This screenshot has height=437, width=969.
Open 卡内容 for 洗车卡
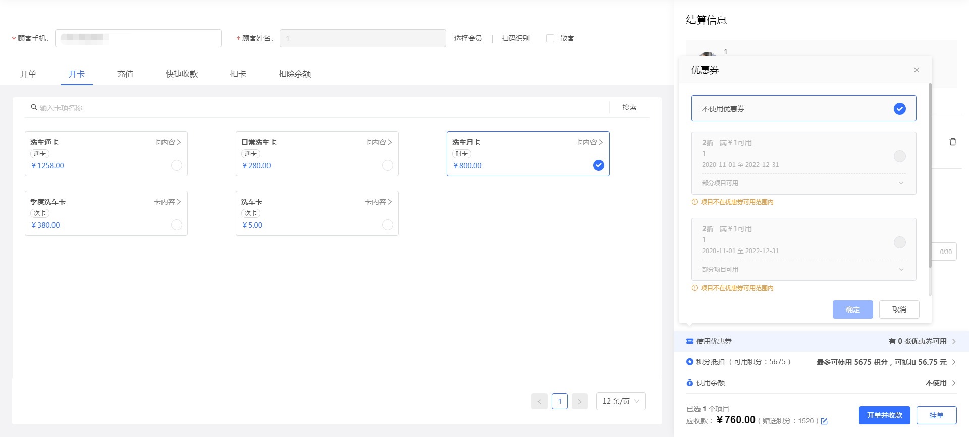tap(379, 202)
